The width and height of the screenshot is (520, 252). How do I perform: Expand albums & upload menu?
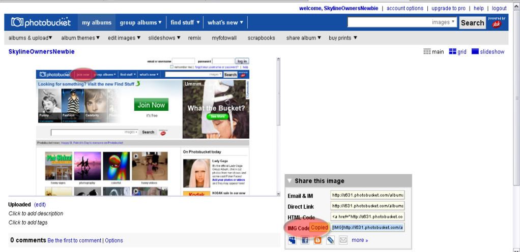(x=31, y=38)
